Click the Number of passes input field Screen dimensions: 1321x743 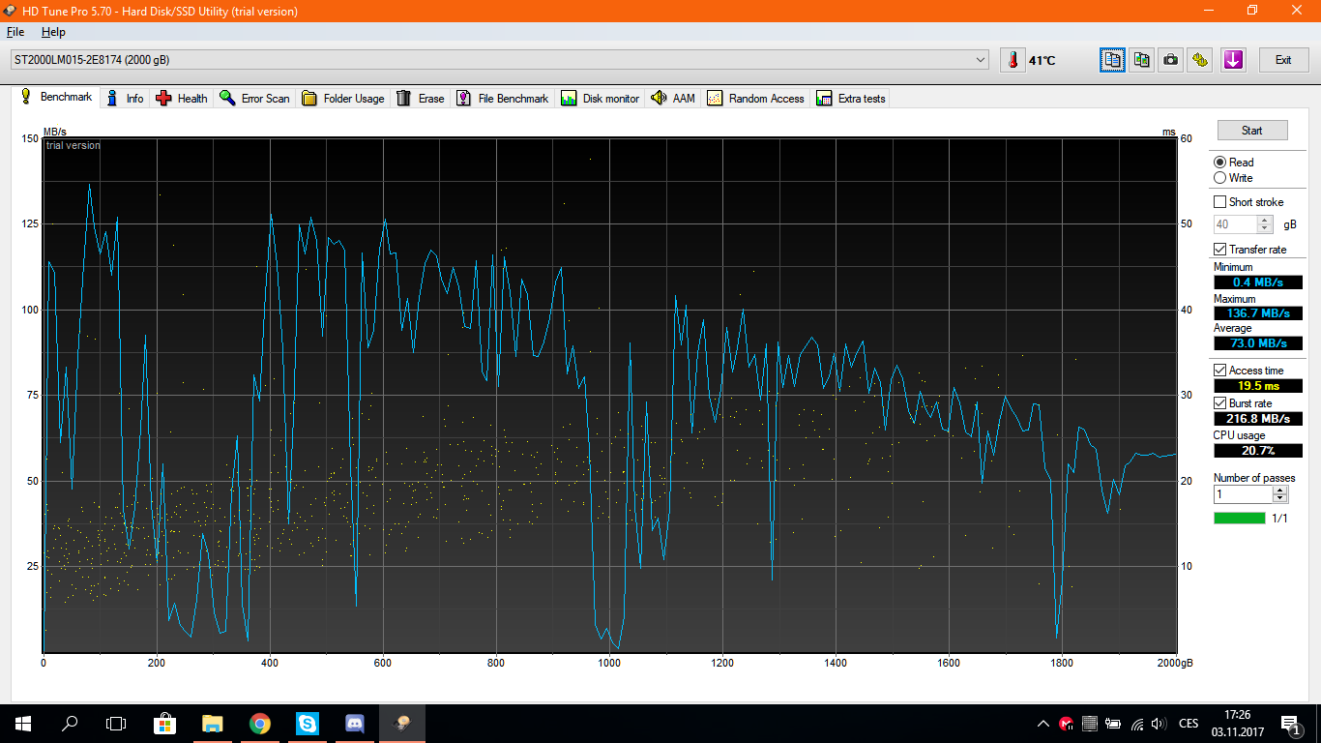pyautogui.click(x=1243, y=494)
